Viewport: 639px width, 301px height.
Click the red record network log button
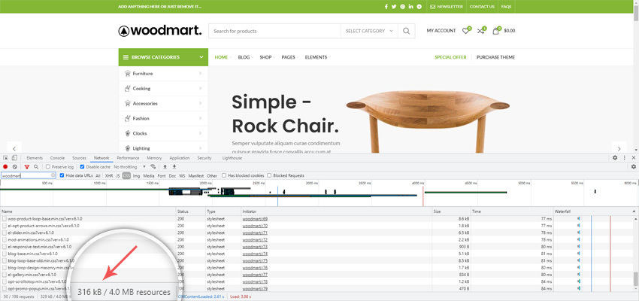[5, 167]
